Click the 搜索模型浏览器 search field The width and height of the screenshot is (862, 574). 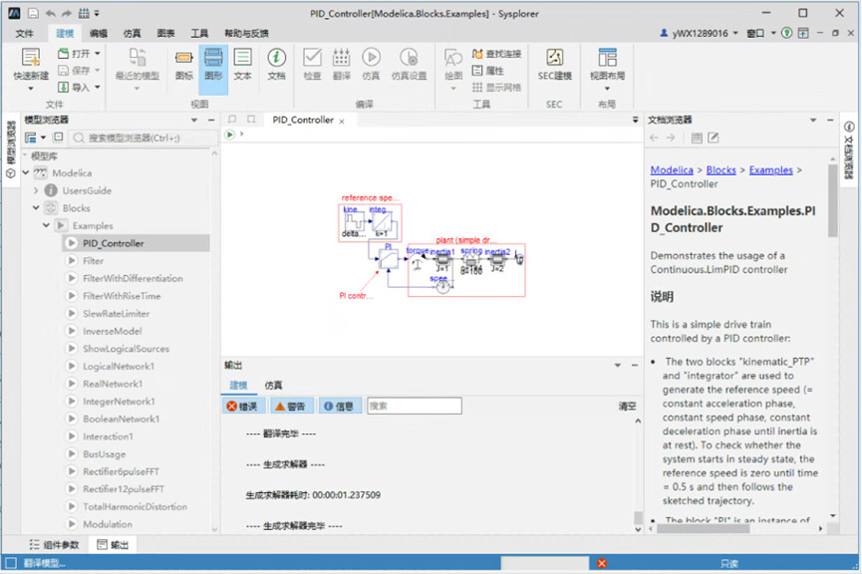click(x=144, y=138)
